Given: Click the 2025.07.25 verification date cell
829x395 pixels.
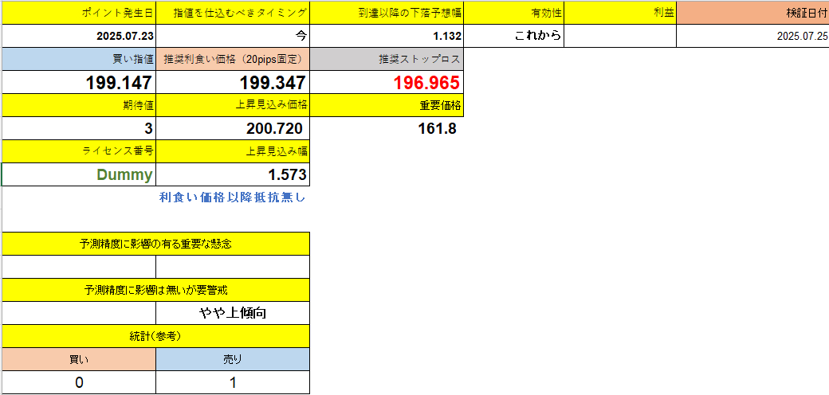Looking at the screenshot, I should [x=752, y=36].
